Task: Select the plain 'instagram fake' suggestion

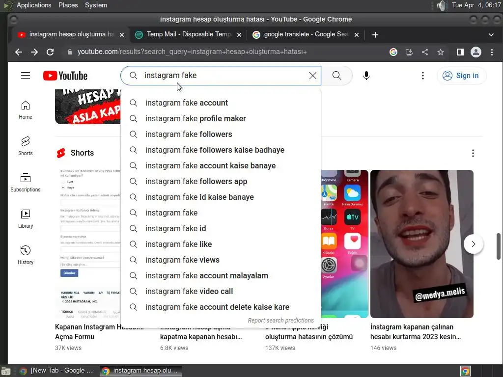Action: click(x=221, y=213)
